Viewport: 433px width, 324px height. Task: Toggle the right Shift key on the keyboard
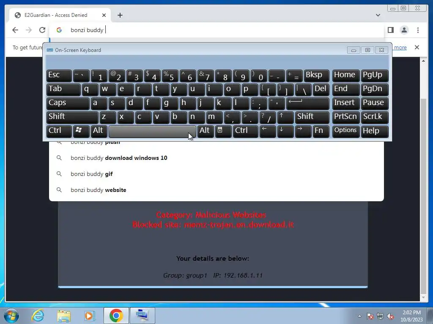click(x=312, y=117)
